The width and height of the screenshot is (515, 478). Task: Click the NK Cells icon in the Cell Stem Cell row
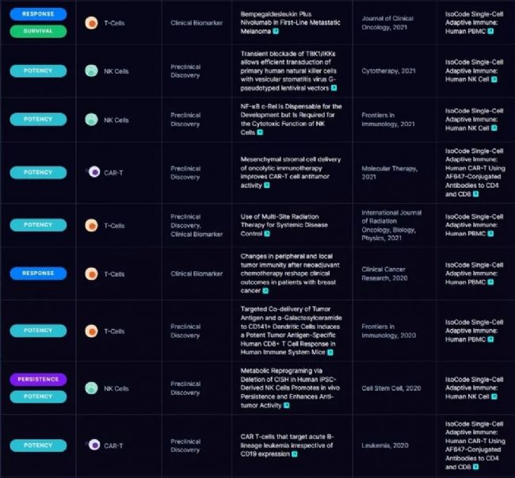(x=92, y=388)
